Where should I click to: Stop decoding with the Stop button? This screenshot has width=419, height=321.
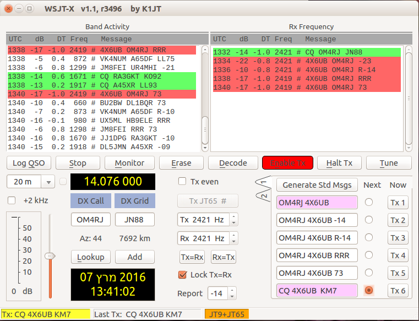[x=78, y=163]
